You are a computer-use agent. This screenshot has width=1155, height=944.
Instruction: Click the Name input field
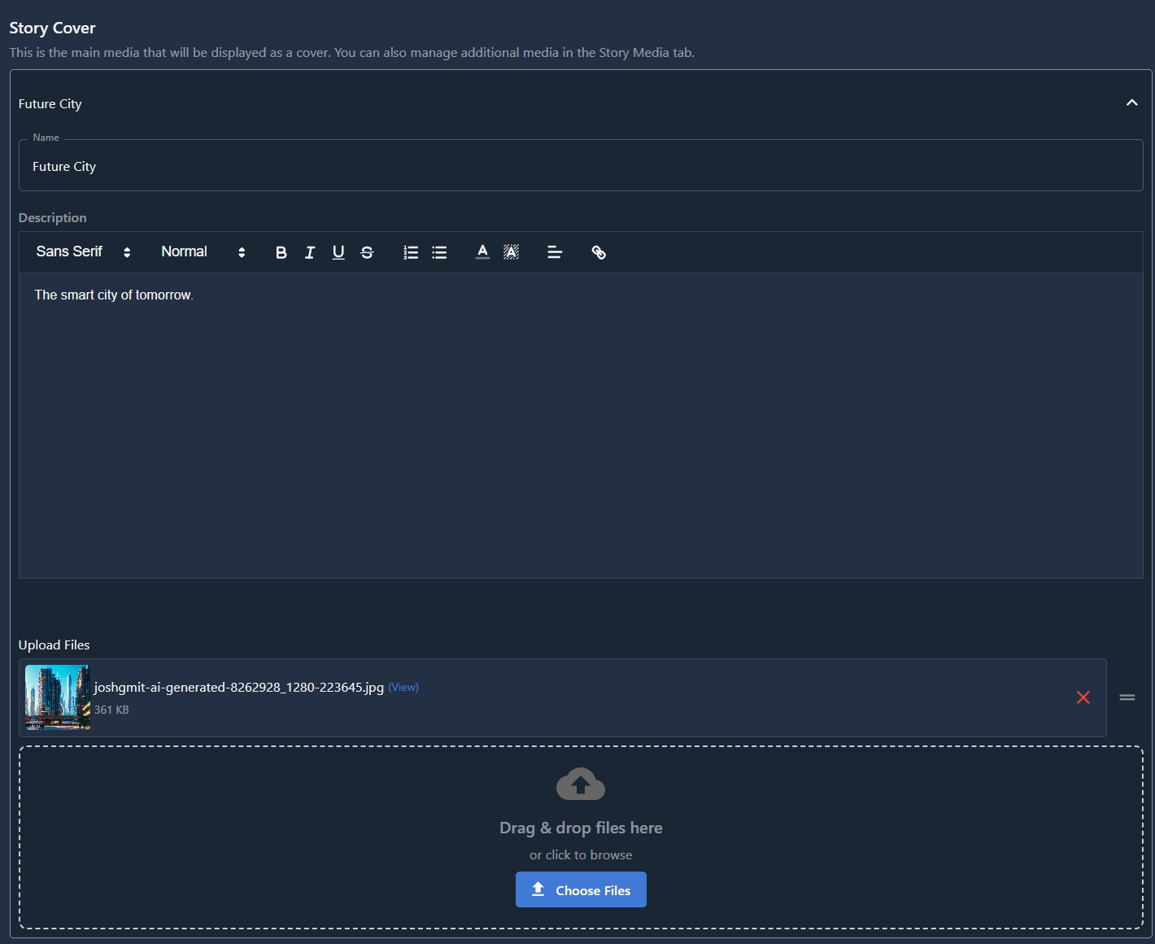click(580, 167)
